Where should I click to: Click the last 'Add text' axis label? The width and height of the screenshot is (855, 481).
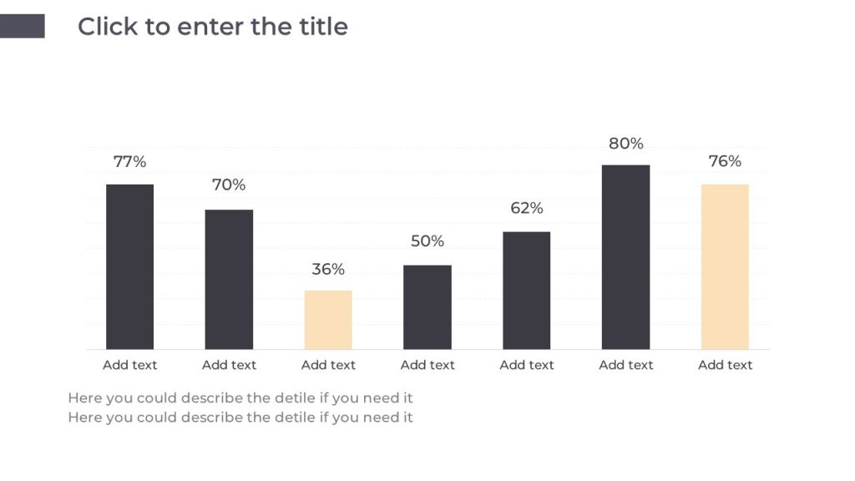pos(726,365)
